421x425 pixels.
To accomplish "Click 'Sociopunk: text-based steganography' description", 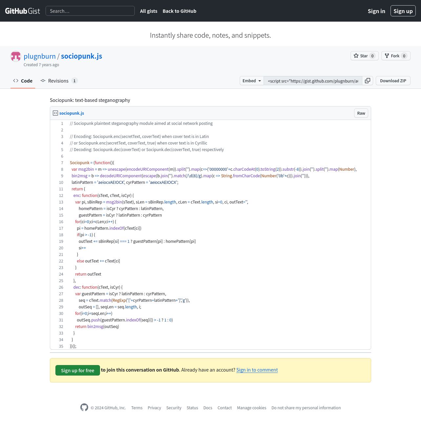I will point(90,100).
